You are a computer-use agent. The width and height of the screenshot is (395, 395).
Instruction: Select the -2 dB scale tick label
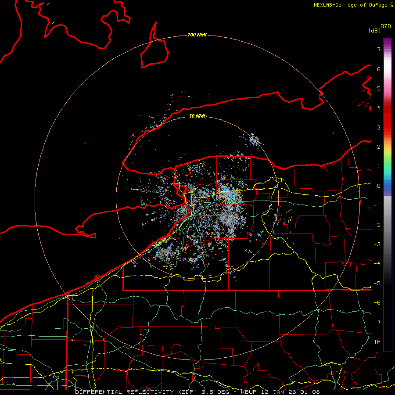click(x=377, y=225)
